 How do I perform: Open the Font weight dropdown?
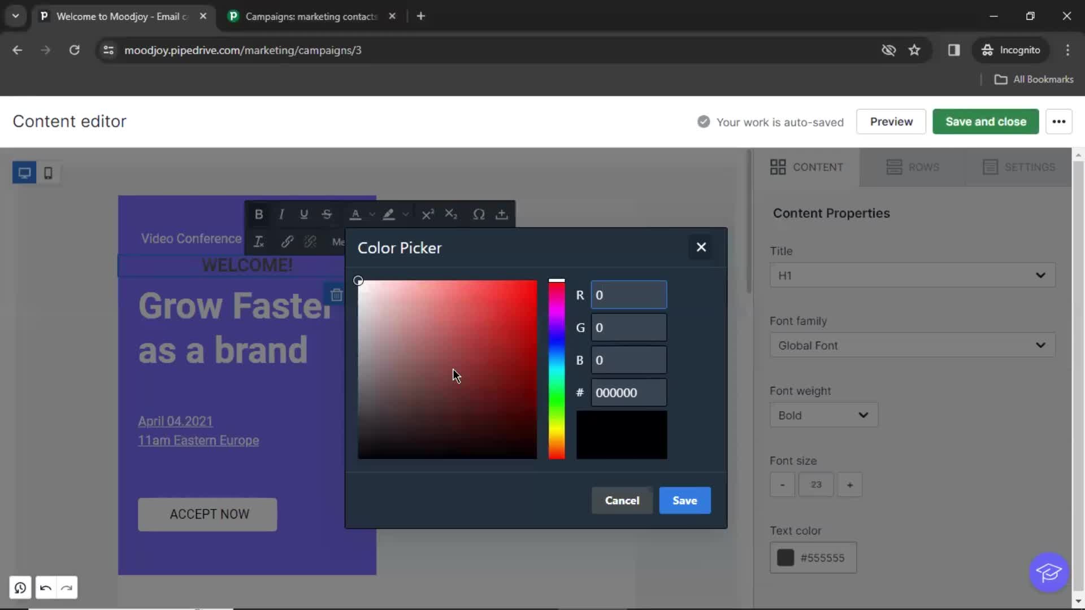tap(824, 415)
